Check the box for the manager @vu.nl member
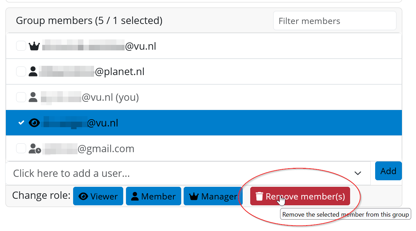 click(21, 46)
